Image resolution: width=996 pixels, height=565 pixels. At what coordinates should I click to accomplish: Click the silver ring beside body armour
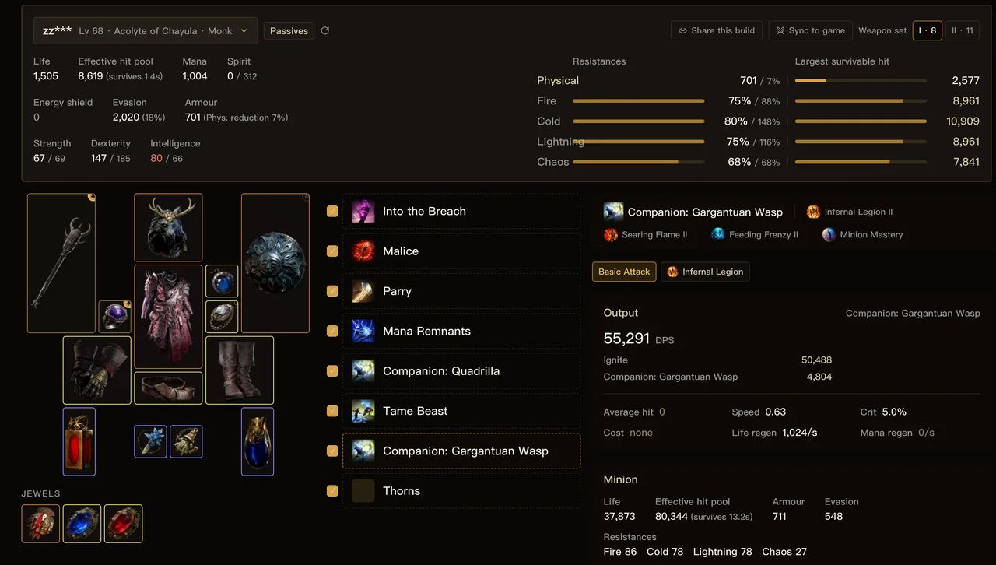tap(222, 317)
